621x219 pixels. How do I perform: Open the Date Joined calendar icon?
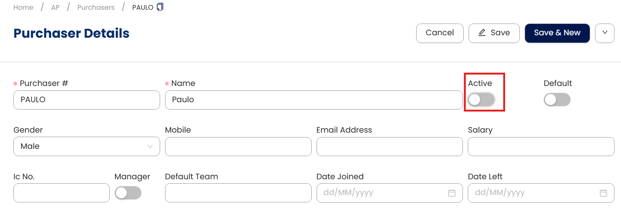pos(452,193)
